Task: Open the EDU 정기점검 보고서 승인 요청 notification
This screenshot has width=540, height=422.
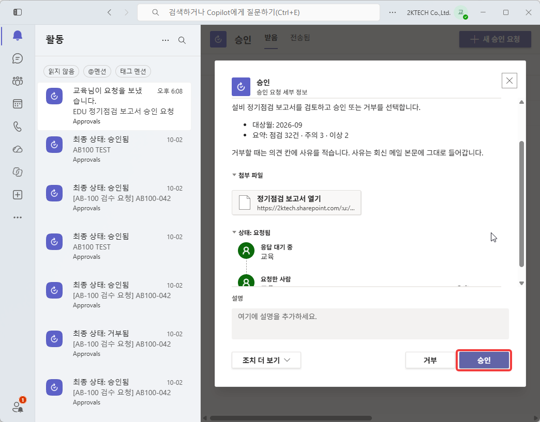Action: 114,106
